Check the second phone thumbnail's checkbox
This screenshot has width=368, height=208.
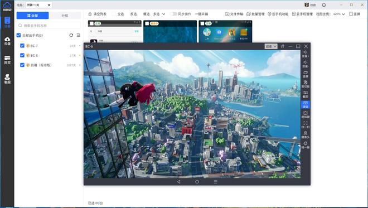[147, 23]
